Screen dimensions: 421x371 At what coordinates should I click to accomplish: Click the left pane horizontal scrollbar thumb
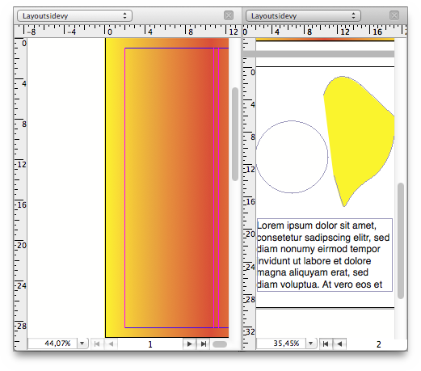(220, 344)
